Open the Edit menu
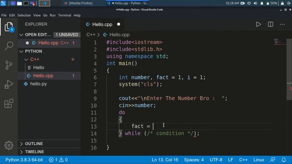 point(12,15)
